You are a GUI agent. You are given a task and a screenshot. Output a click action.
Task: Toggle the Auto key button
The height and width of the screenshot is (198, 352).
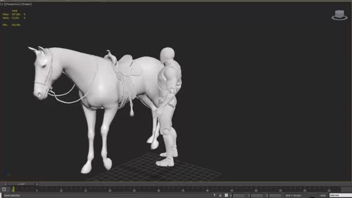(x=323, y=196)
